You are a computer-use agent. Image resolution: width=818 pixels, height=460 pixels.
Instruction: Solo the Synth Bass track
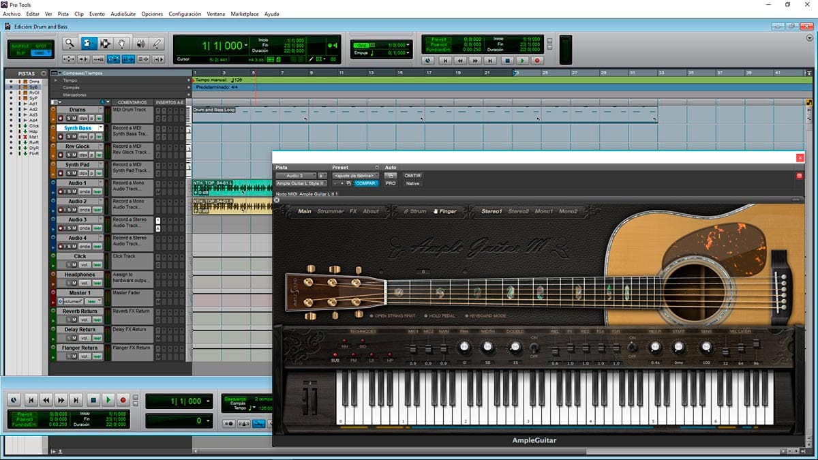coord(68,137)
